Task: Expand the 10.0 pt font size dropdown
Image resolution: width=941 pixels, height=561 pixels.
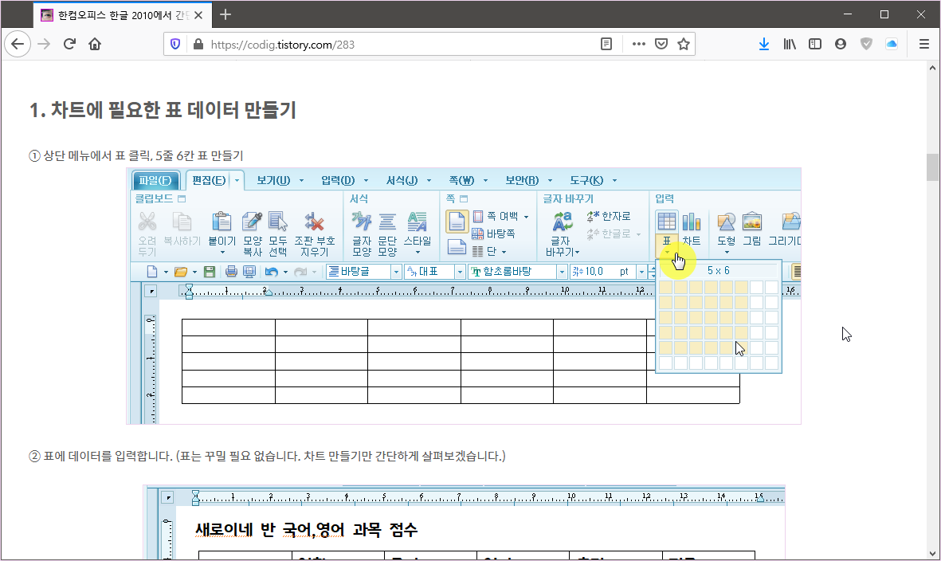Action: point(641,272)
